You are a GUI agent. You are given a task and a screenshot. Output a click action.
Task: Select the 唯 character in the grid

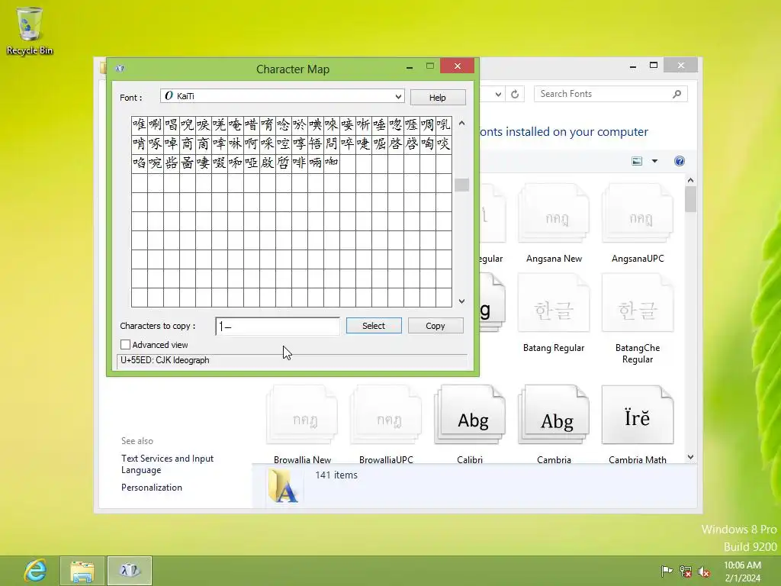click(140, 124)
